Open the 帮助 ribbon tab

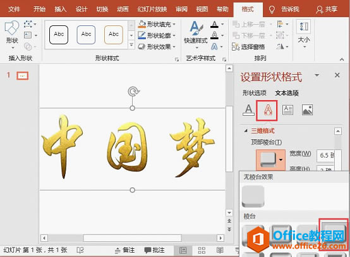[222, 9]
